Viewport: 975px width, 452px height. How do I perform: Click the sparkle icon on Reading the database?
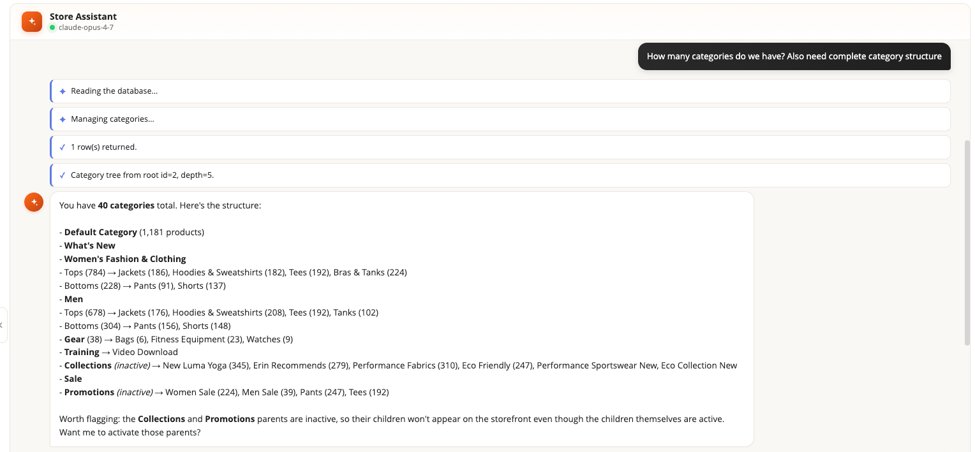(63, 91)
